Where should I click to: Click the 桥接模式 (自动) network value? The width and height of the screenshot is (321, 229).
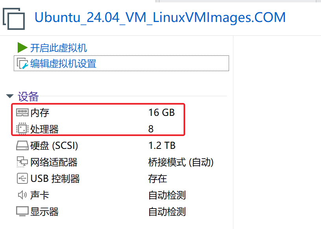(181, 162)
